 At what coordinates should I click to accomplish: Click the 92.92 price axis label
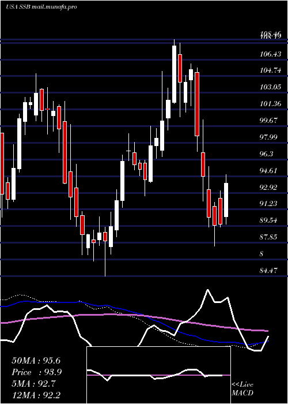269,188
